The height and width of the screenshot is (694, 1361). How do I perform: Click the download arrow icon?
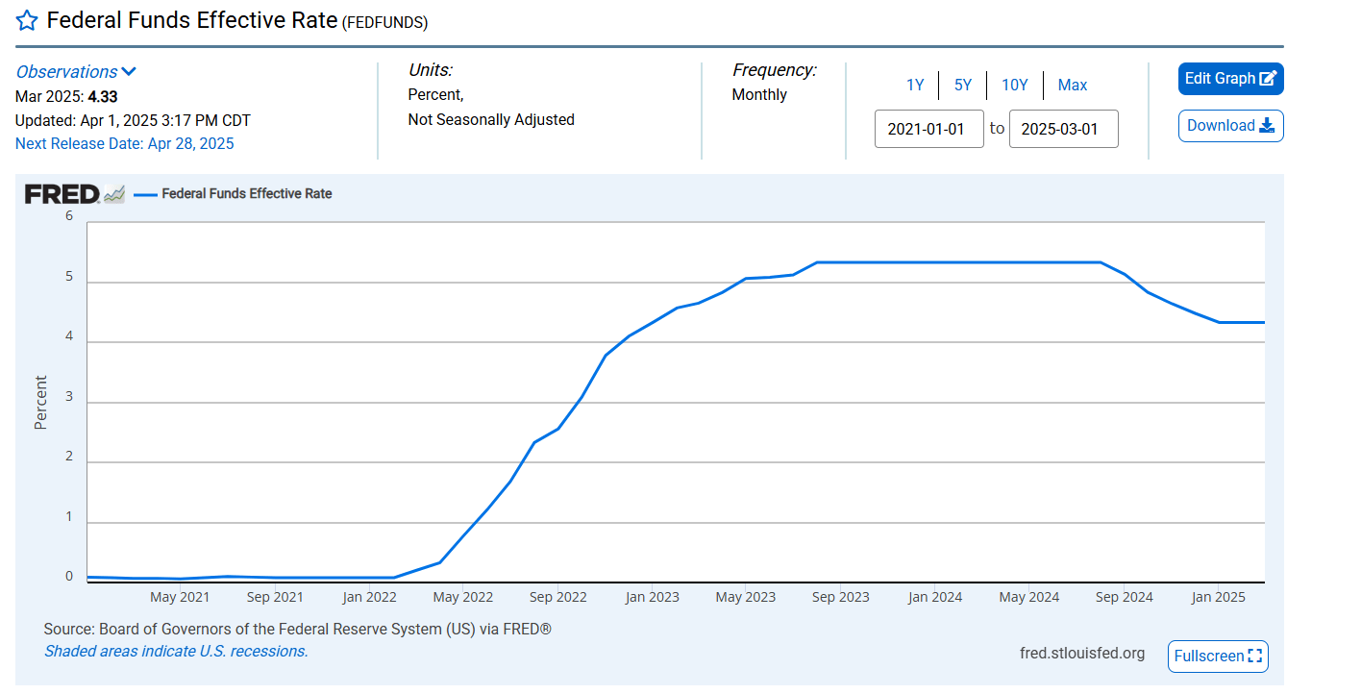[x=1267, y=126]
